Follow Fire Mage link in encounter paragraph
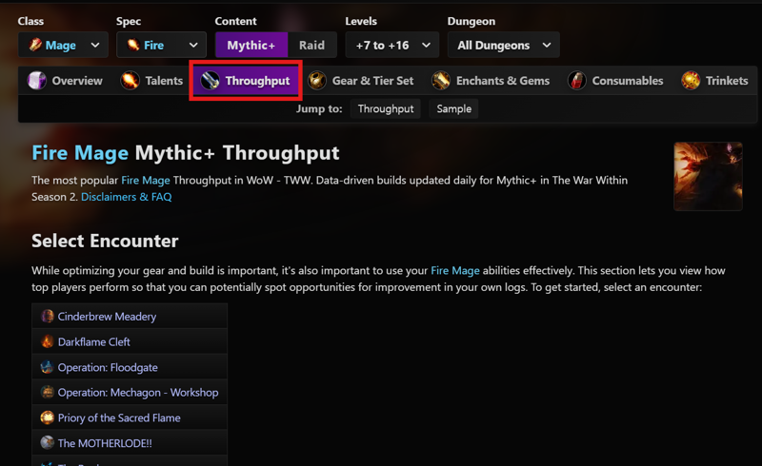 pos(455,271)
